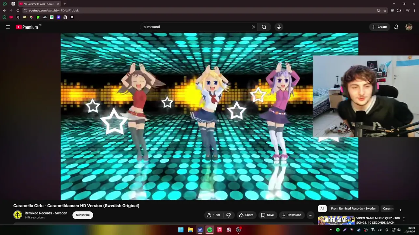419x235 pixels.
Task: Subscribe to Remixed Records - Sweden
Action: 83,215
